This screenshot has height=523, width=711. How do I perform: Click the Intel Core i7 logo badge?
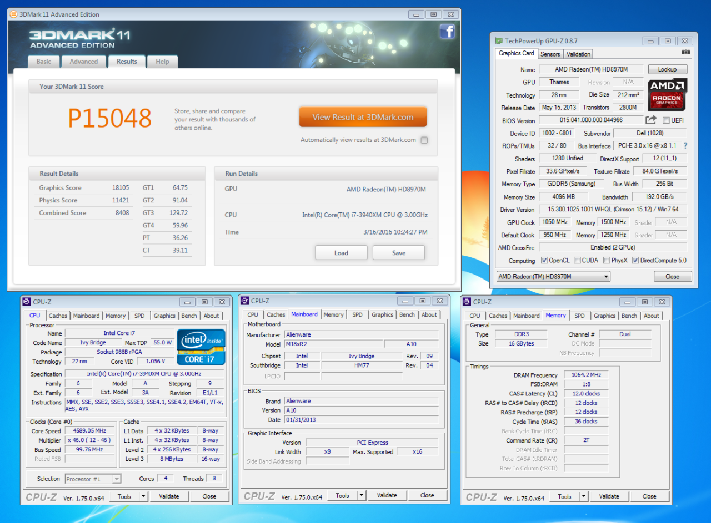tap(201, 347)
